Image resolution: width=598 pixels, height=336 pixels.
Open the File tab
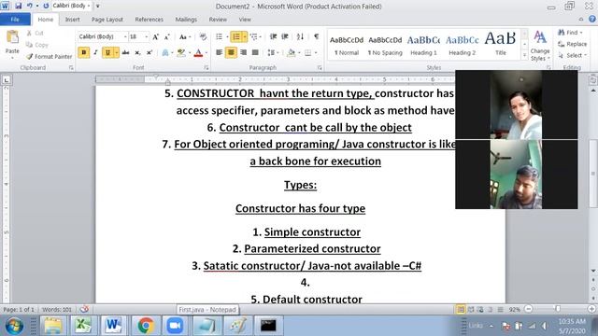pyautogui.click(x=15, y=19)
